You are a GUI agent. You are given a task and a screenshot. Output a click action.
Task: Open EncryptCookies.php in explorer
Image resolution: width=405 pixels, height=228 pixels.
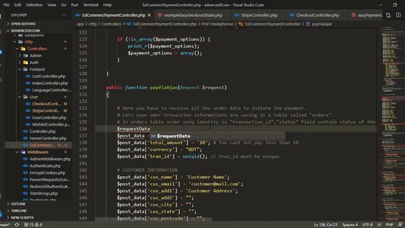47,173
